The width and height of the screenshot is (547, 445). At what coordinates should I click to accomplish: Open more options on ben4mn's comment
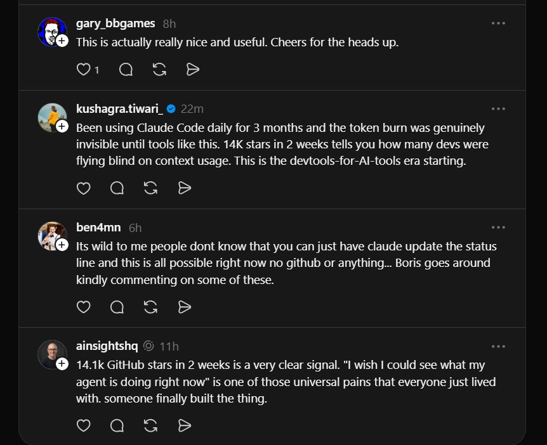click(x=498, y=228)
